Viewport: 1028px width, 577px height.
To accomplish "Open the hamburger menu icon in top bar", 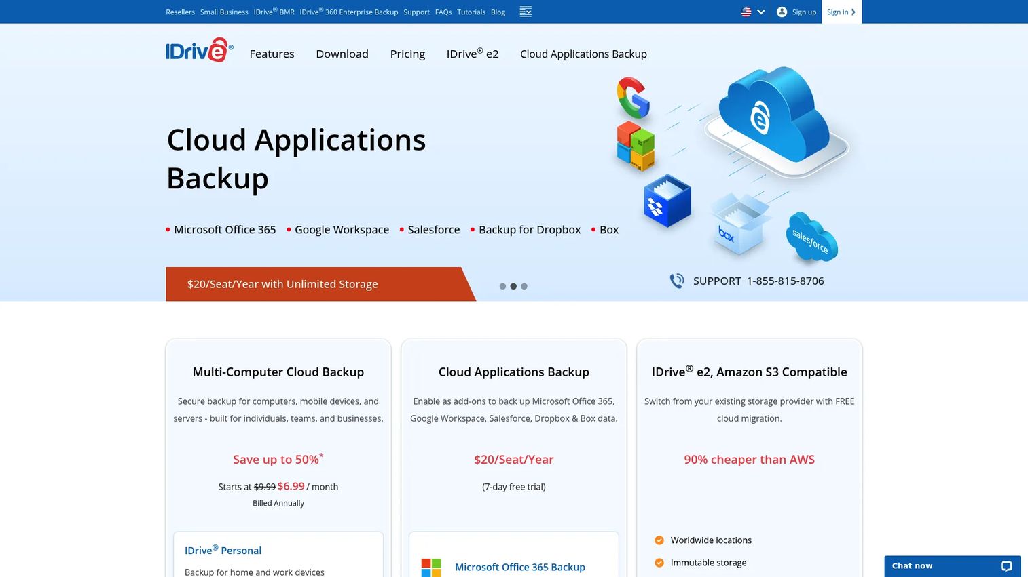I will (526, 12).
